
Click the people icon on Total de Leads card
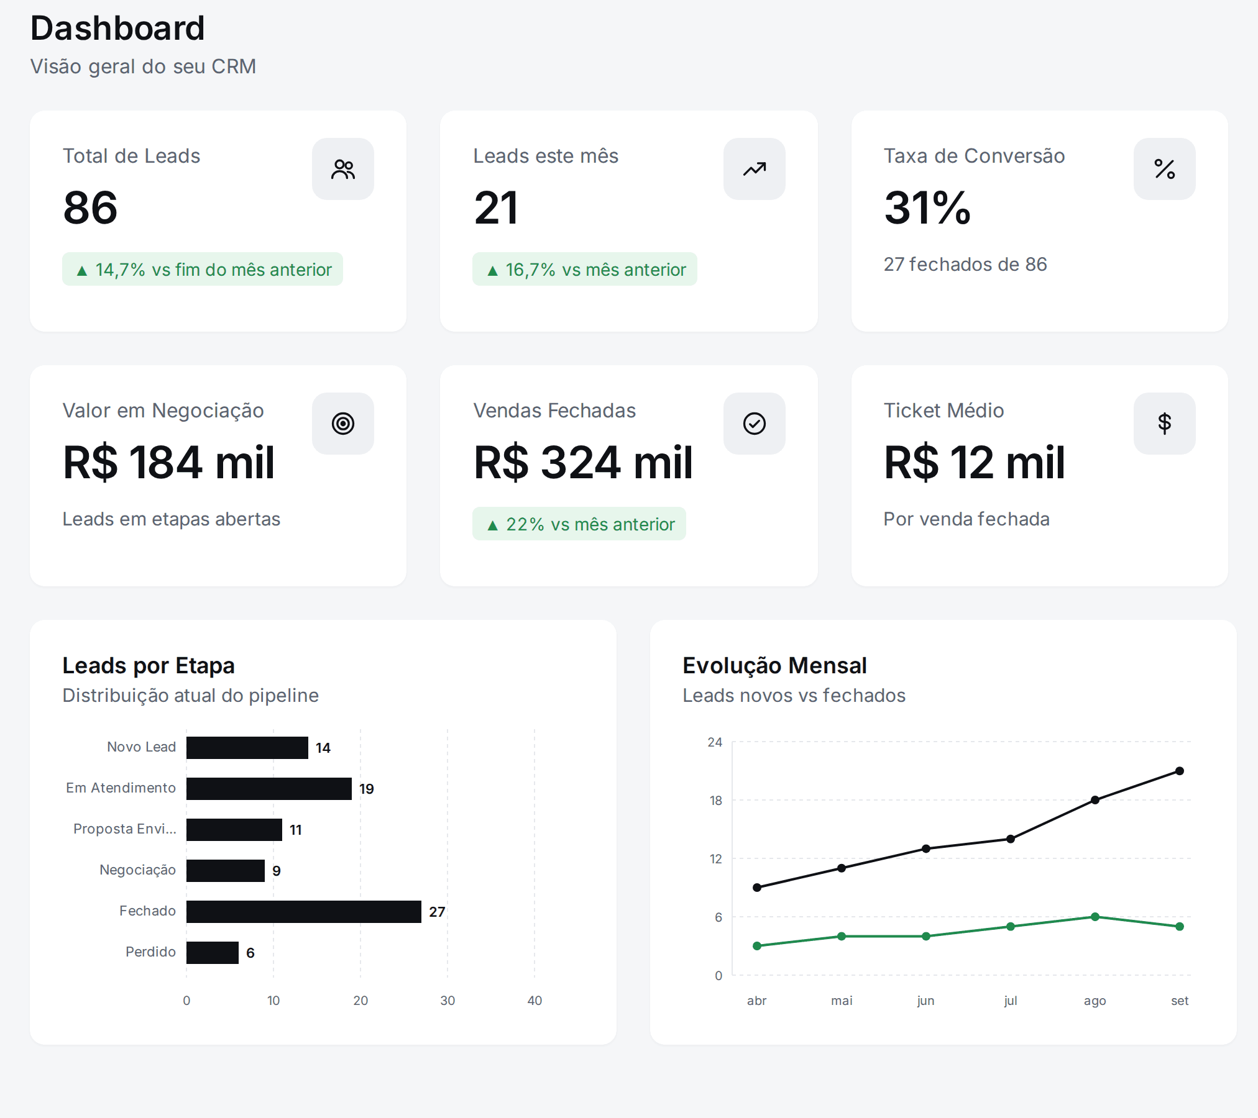click(x=343, y=169)
